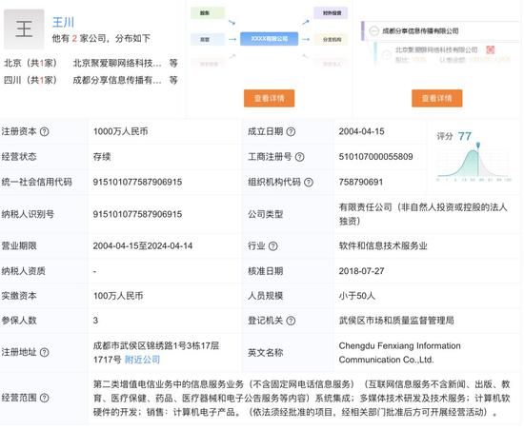Image resolution: width=524 pixels, height=430 pixels.
Task: Select registration number 510107000055809
Action: [375, 156]
